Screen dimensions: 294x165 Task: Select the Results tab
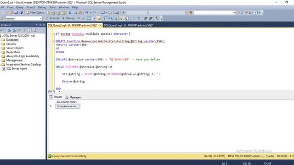[56, 97]
